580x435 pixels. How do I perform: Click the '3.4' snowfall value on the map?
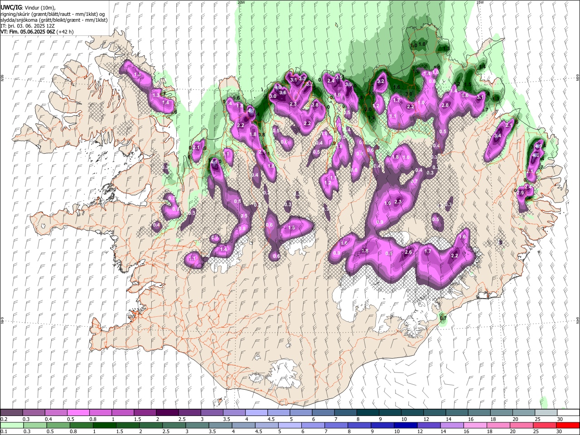(498, 136)
